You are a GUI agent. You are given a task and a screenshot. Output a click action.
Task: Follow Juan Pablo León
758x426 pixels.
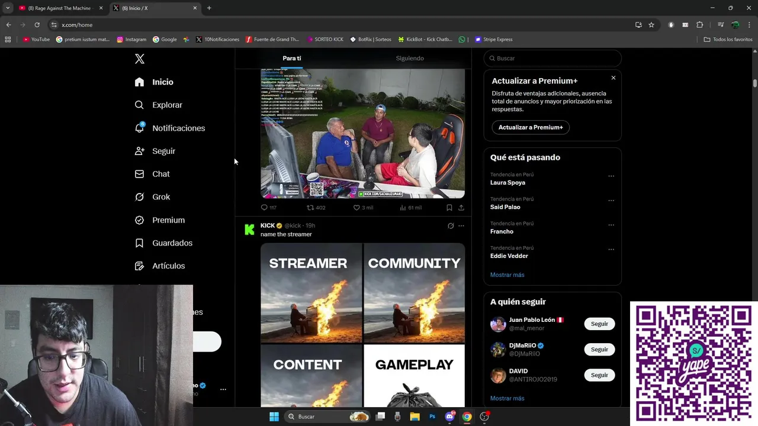point(599,324)
